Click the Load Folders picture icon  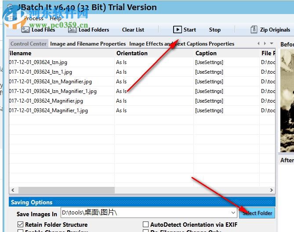[x=72, y=30]
